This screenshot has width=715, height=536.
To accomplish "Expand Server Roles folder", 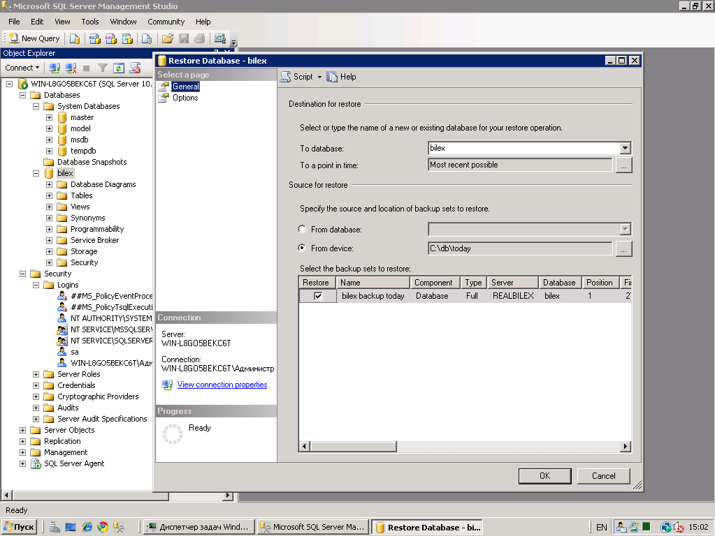I will click(36, 374).
